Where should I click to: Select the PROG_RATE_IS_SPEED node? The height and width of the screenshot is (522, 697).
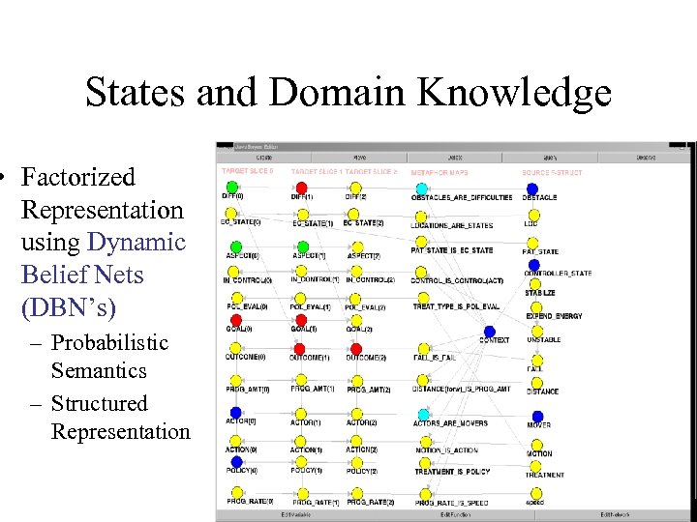point(425,494)
